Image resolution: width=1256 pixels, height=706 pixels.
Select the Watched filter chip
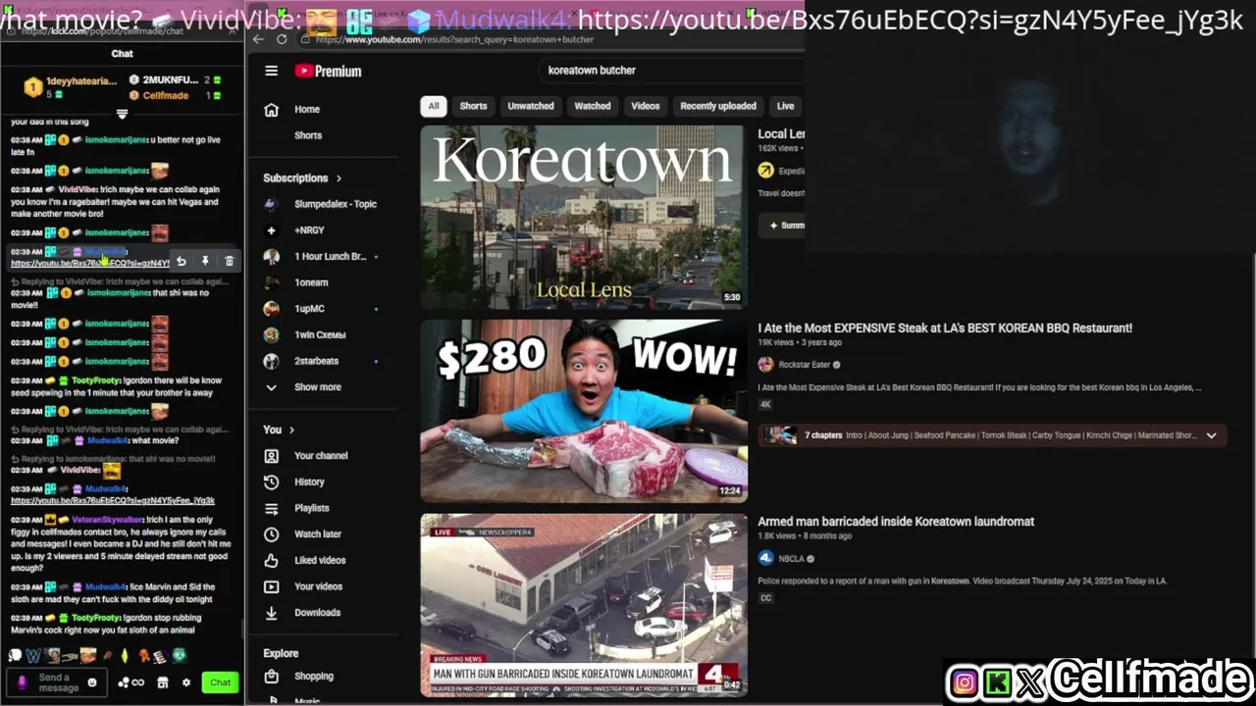(593, 106)
